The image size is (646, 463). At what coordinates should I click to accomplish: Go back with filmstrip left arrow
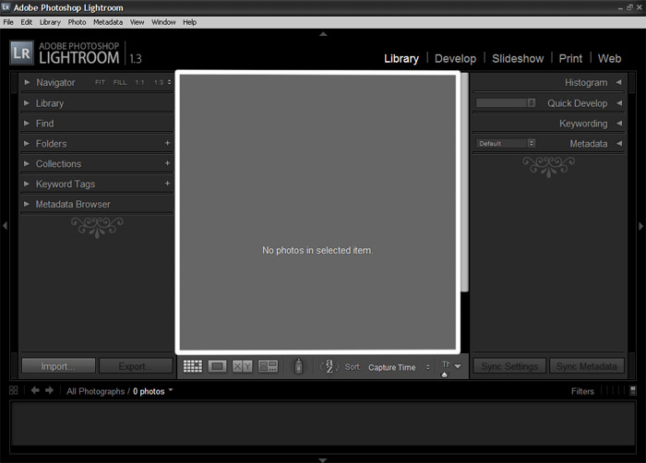pos(35,390)
